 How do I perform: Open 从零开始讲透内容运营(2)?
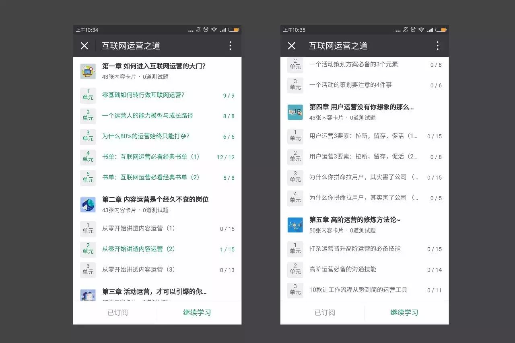[x=157, y=249]
